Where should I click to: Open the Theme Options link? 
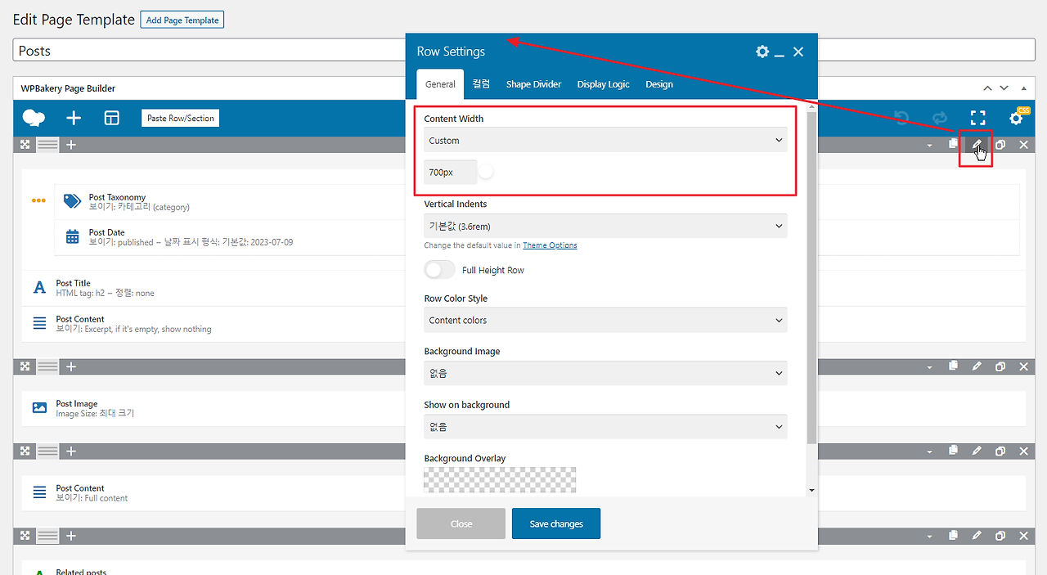click(550, 245)
